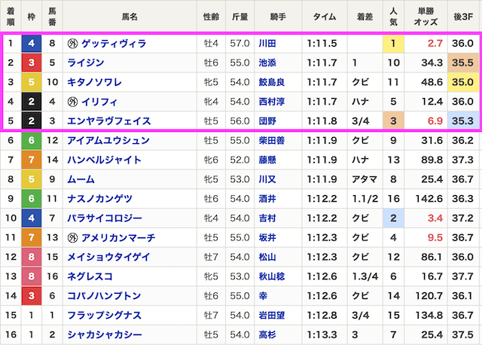482x345 pixels.
Task: Click blue frame 4 badge for first place
Action: 32,44
